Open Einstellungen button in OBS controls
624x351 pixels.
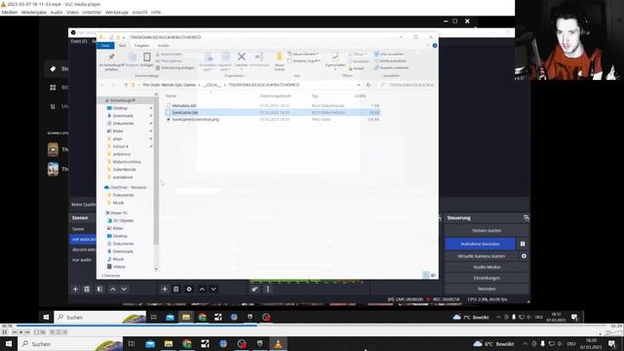(x=487, y=278)
